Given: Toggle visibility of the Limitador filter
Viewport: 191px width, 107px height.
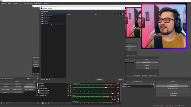Looking at the screenshot, I should (42, 22).
